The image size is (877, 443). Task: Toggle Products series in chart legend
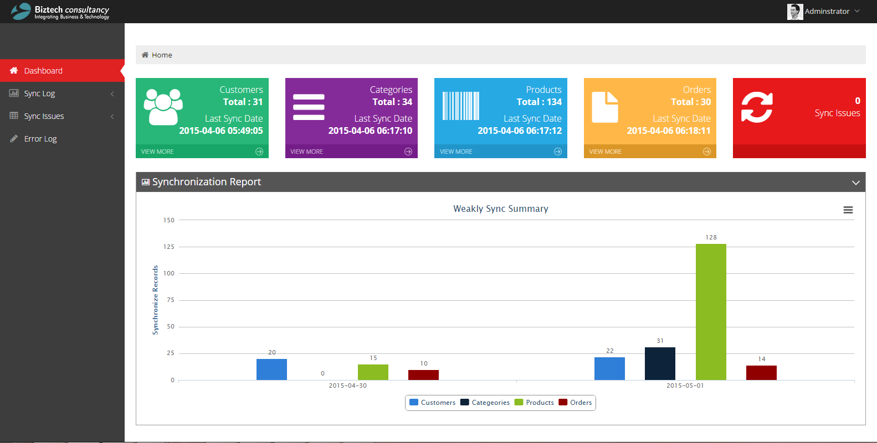point(534,403)
